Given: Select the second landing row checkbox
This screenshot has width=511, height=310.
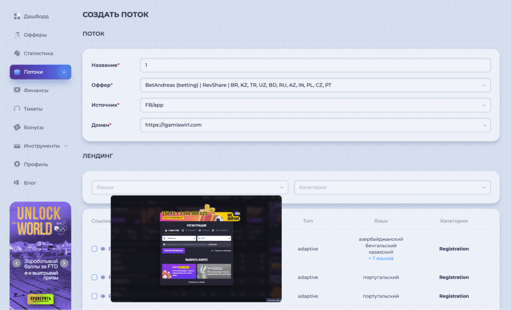Looking at the screenshot, I should pyautogui.click(x=94, y=277).
